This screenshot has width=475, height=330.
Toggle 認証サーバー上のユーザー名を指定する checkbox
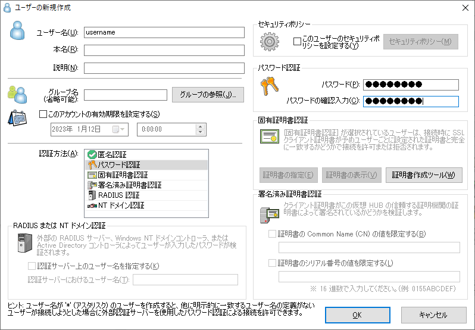32,266
